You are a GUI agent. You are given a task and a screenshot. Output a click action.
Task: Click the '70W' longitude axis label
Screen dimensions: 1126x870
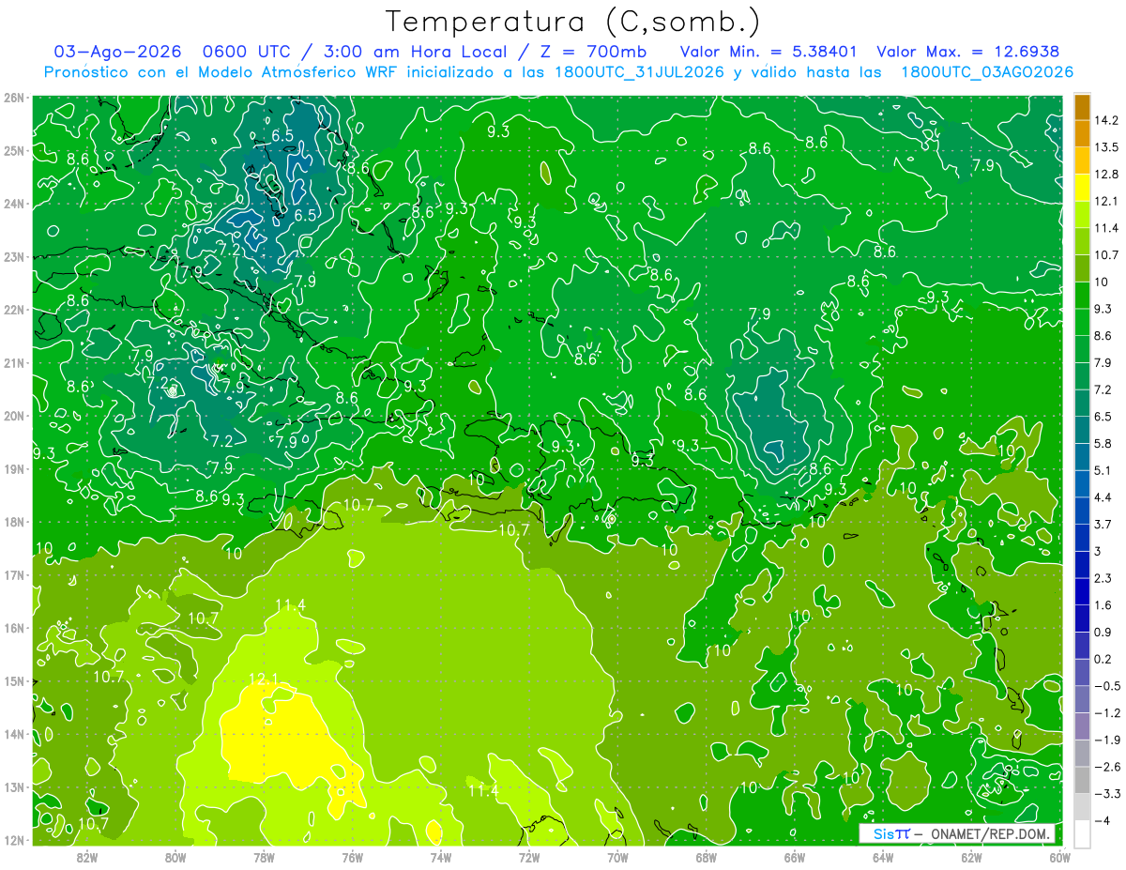[x=617, y=857]
